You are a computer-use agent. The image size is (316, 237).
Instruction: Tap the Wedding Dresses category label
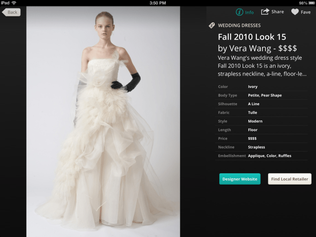pos(239,25)
